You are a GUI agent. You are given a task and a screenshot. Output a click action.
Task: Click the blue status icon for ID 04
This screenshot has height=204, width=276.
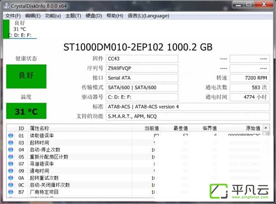(11, 149)
